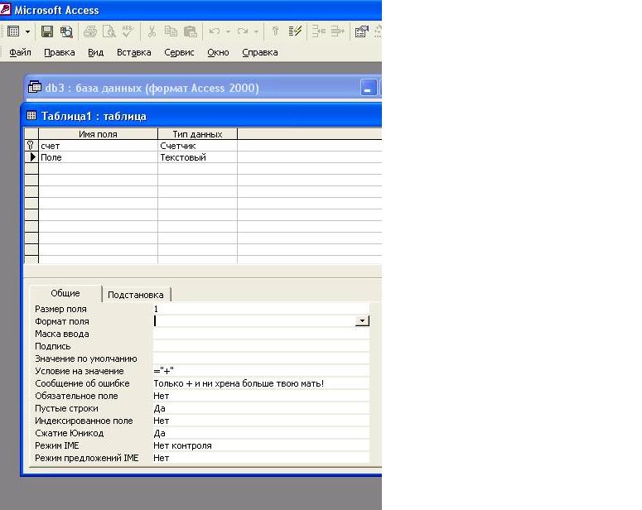Click the Тип данных column header

(197, 134)
